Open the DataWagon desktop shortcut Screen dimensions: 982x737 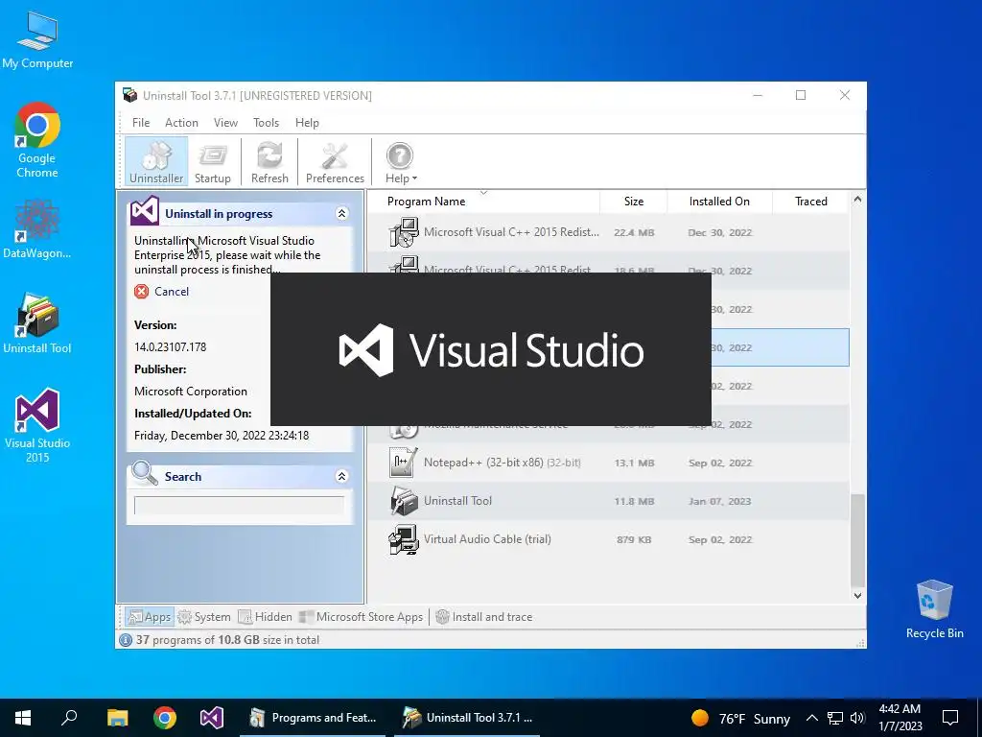pyautogui.click(x=37, y=228)
